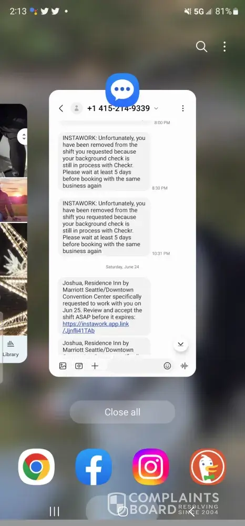245x526 pixels.
Task: Open the recents three-dot overflow menu
Action: coord(224,47)
